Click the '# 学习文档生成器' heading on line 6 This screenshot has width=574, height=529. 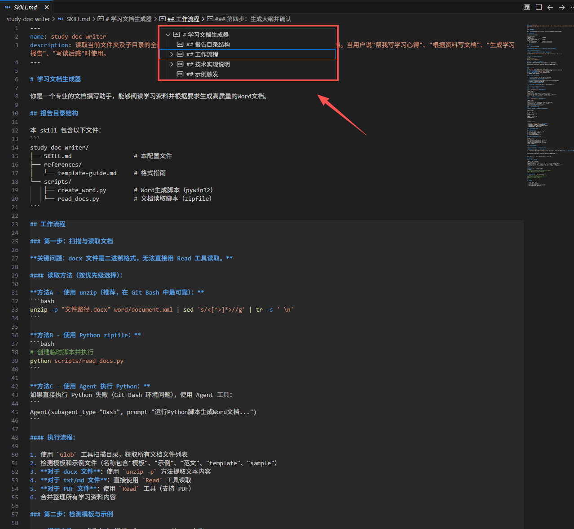coord(55,79)
